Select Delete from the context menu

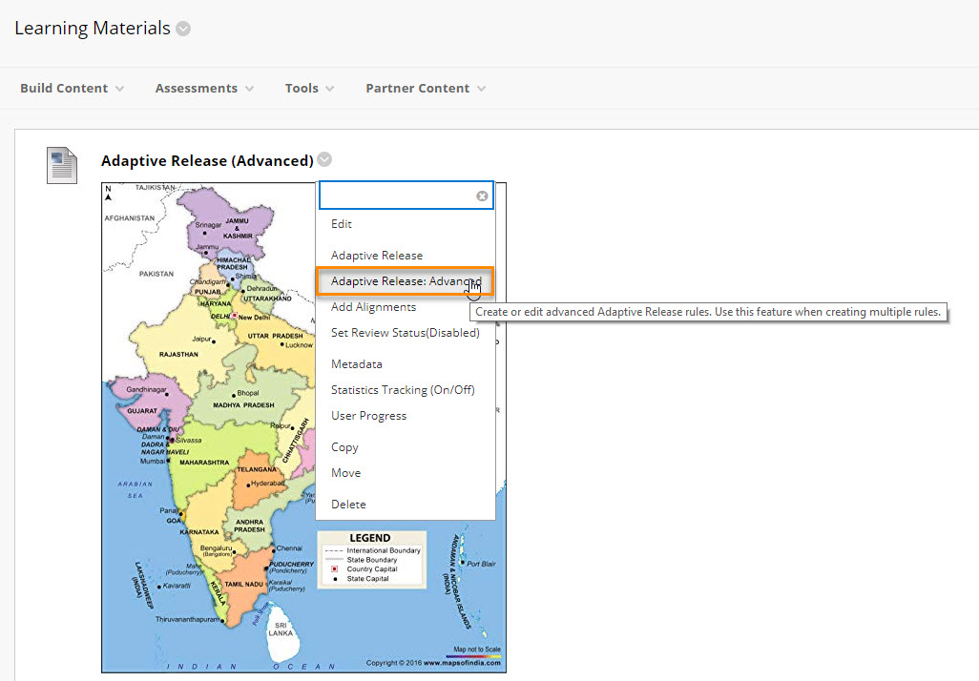pyautogui.click(x=348, y=505)
